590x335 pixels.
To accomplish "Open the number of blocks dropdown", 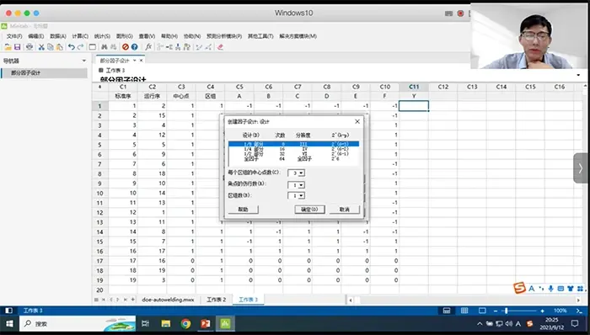I will click(302, 195).
